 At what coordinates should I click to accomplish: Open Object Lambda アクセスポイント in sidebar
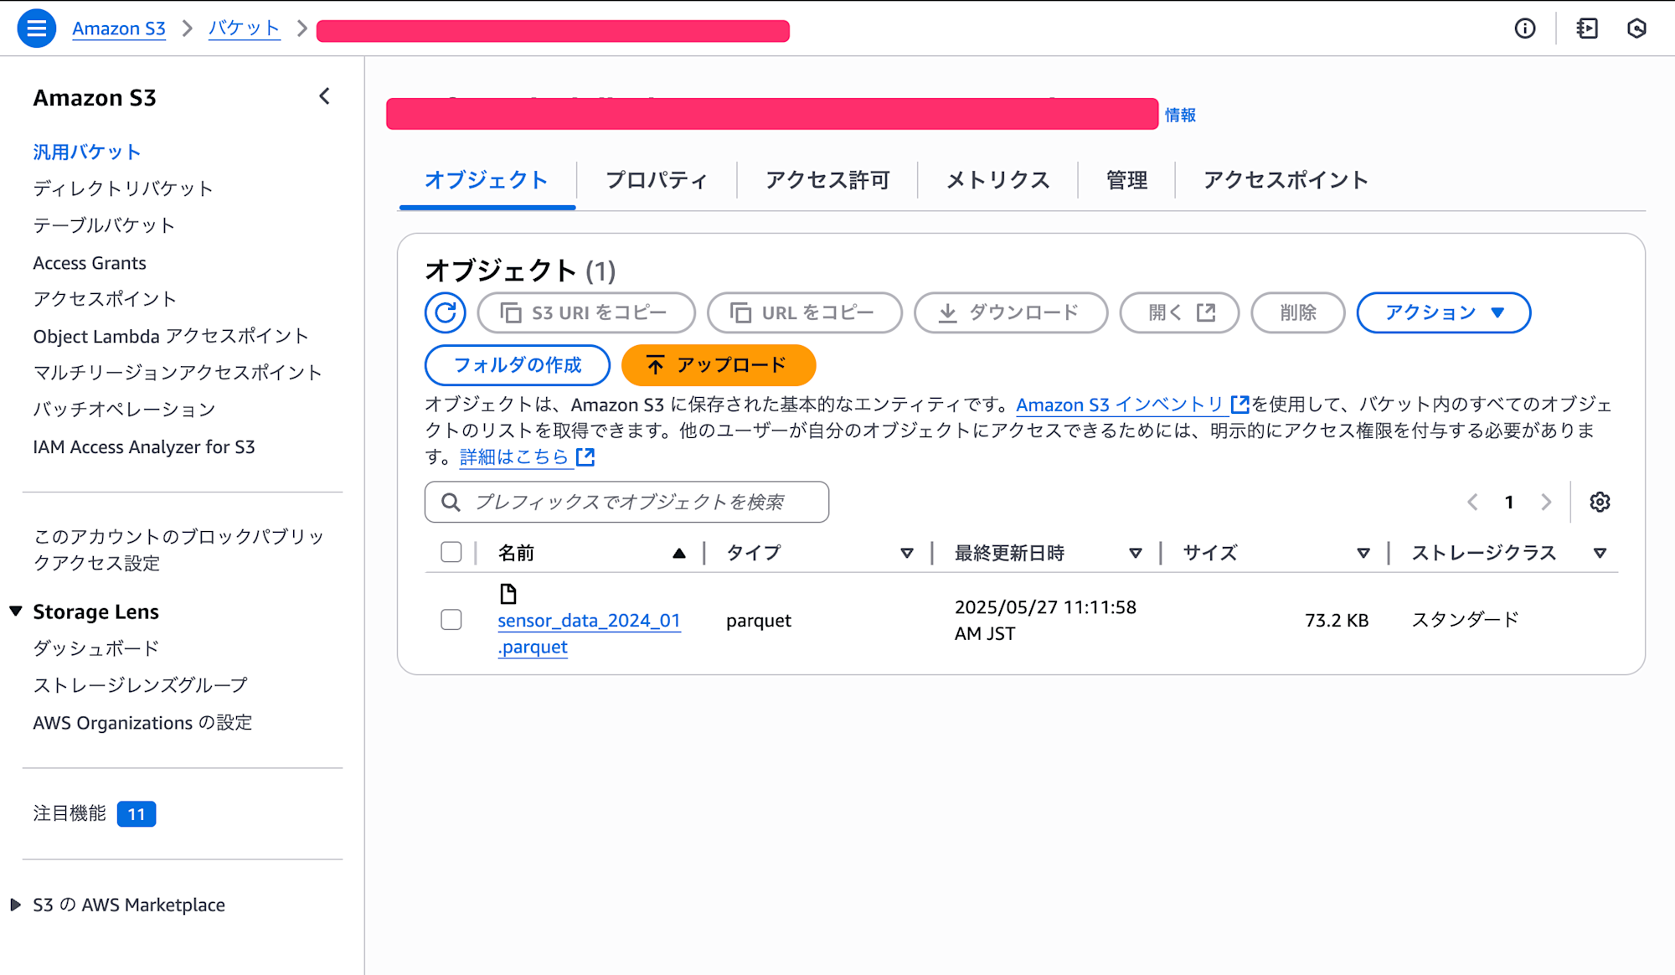pyautogui.click(x=171, y=336)
